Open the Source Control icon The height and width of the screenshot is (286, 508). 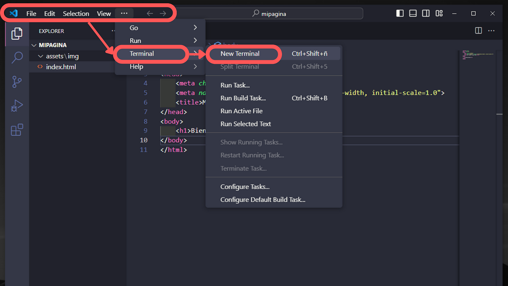coord(17,82)
